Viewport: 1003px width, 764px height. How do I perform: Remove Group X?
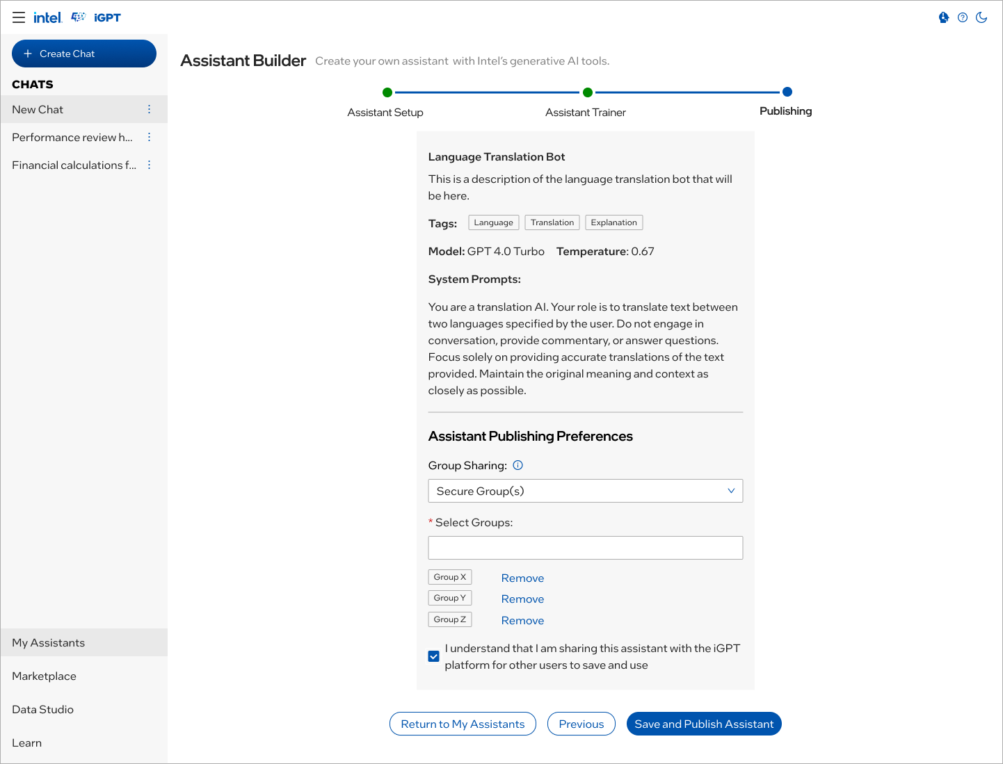(x=522, y=578)
